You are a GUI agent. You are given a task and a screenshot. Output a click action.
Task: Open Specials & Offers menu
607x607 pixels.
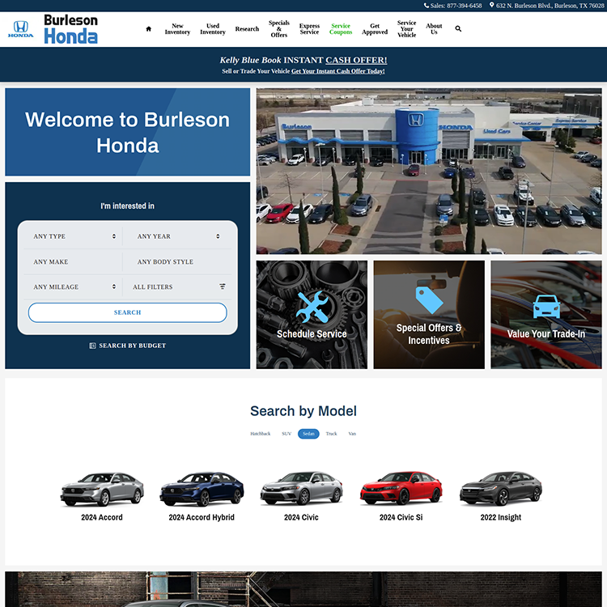pyautogui.click(x=279, y=29)
